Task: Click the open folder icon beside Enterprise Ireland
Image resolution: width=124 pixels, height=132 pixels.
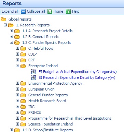Action: [x=23, y=66]
